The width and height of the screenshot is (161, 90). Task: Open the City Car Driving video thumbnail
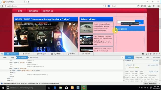[86, 40]
